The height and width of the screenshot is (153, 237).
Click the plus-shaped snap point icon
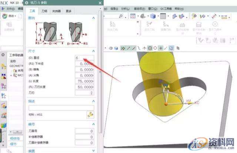pyautogui.click(x=161, y=48)
